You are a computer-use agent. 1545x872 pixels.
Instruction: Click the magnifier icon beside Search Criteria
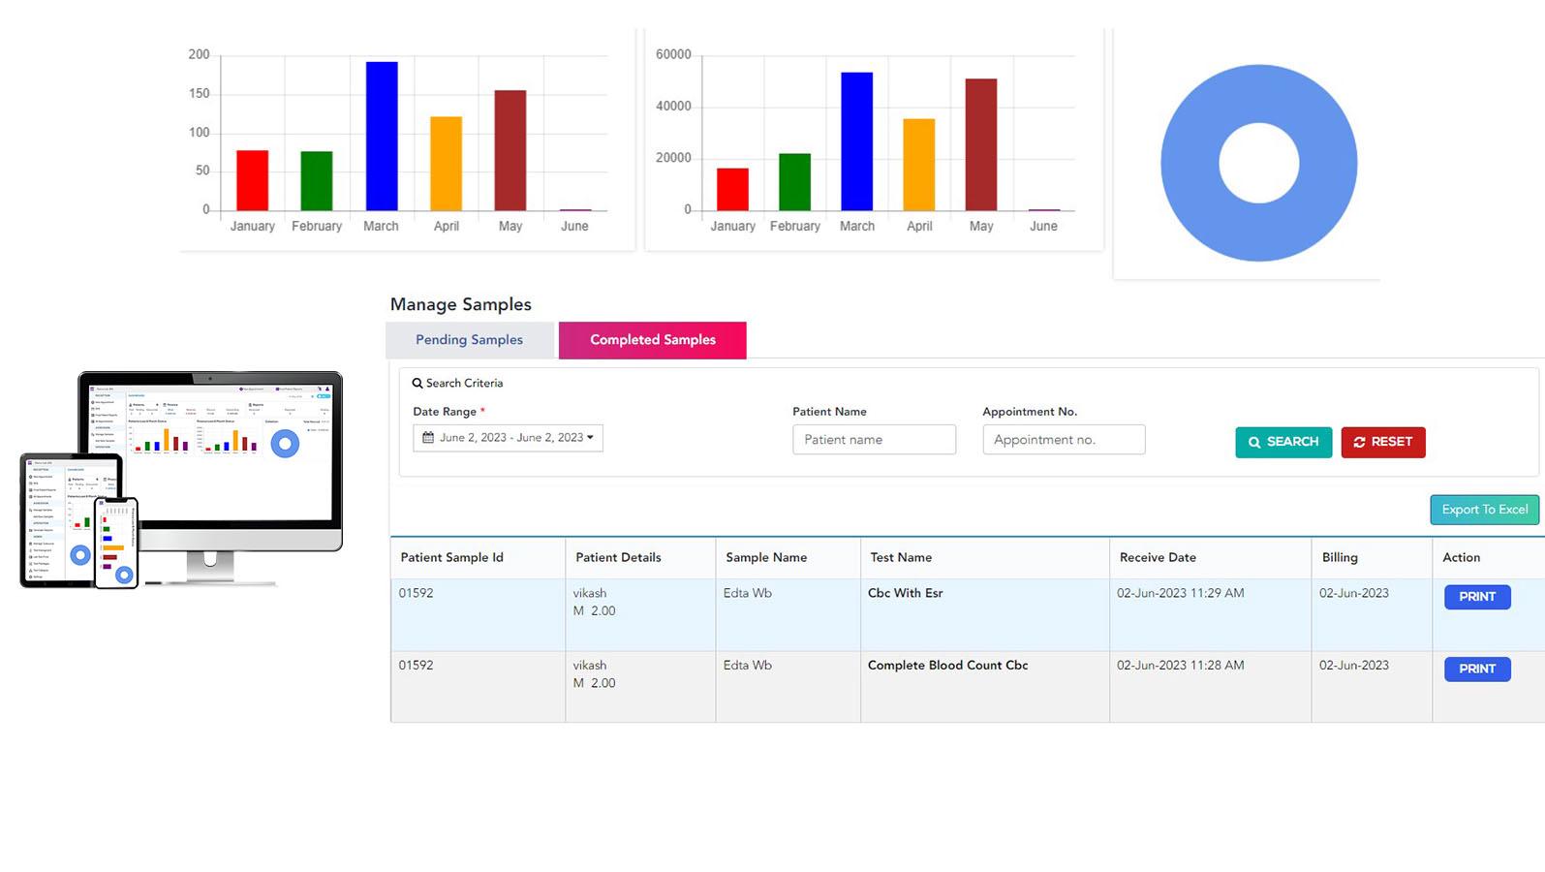click(417, 384)
